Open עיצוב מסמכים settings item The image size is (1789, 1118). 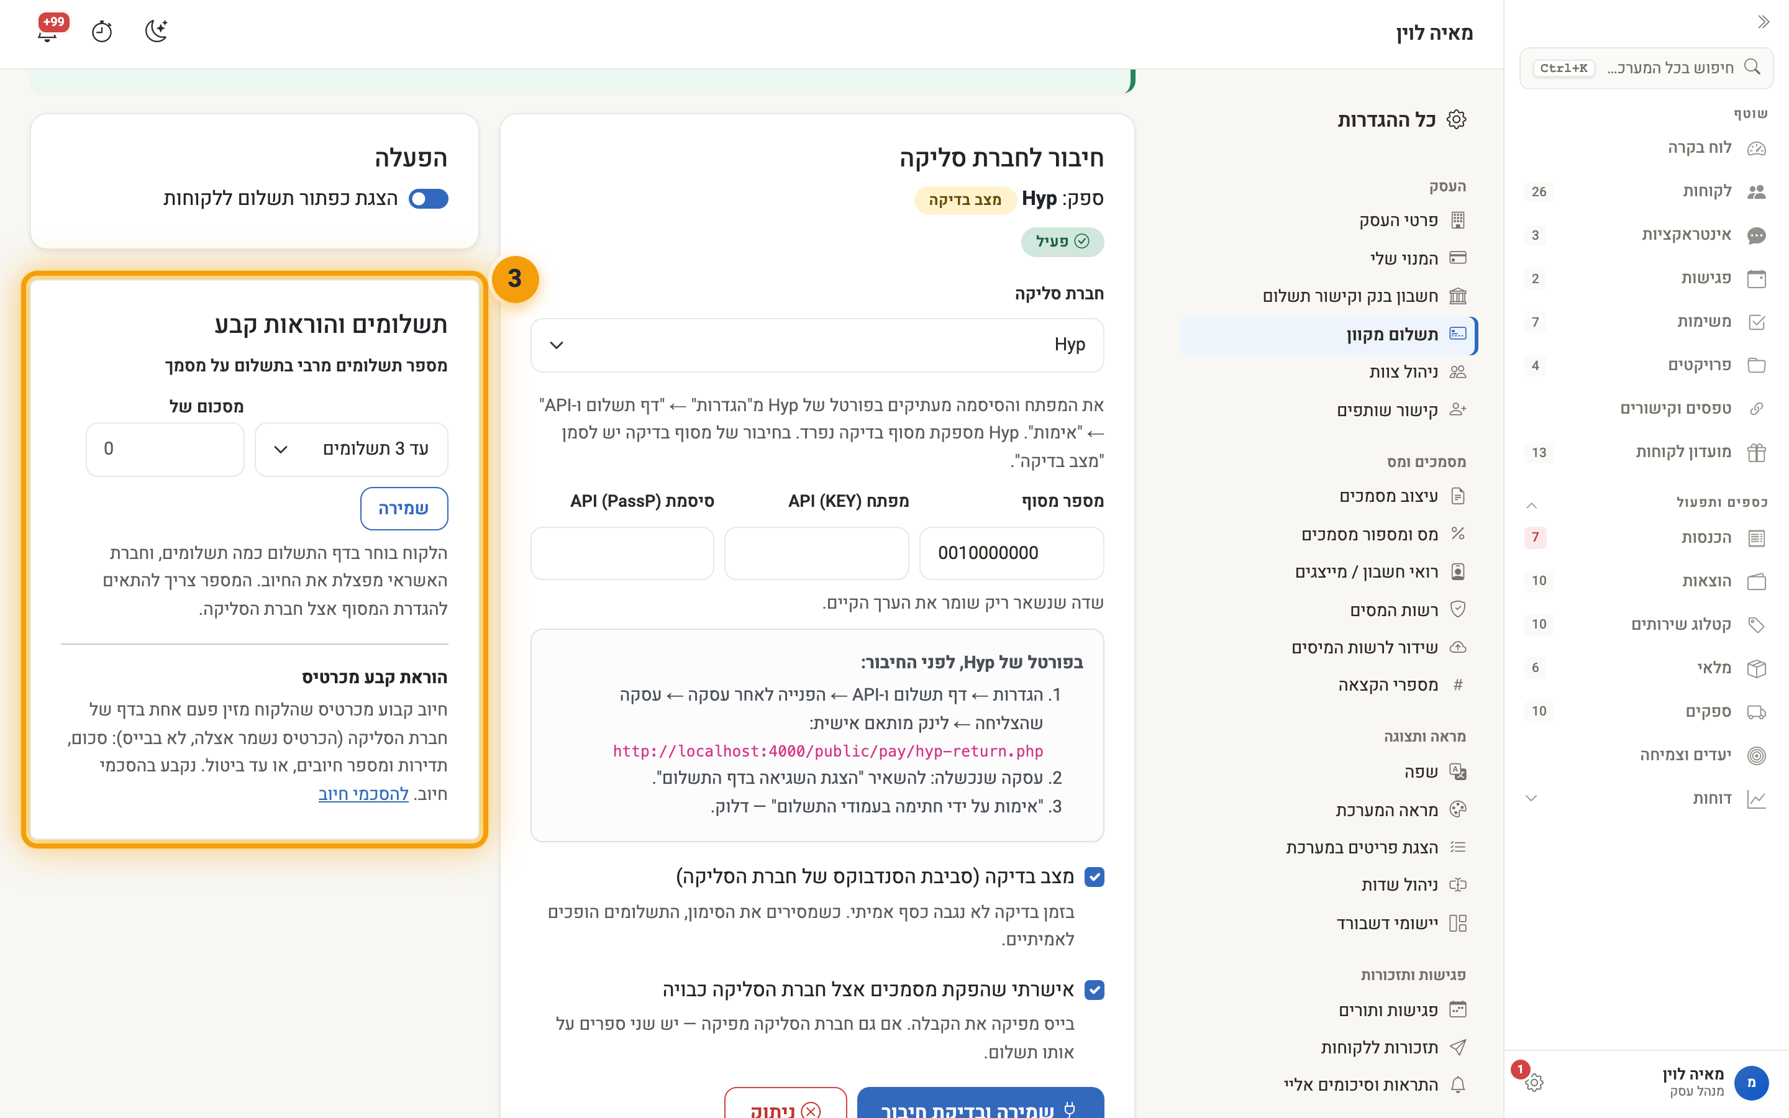click(1329, 496)
